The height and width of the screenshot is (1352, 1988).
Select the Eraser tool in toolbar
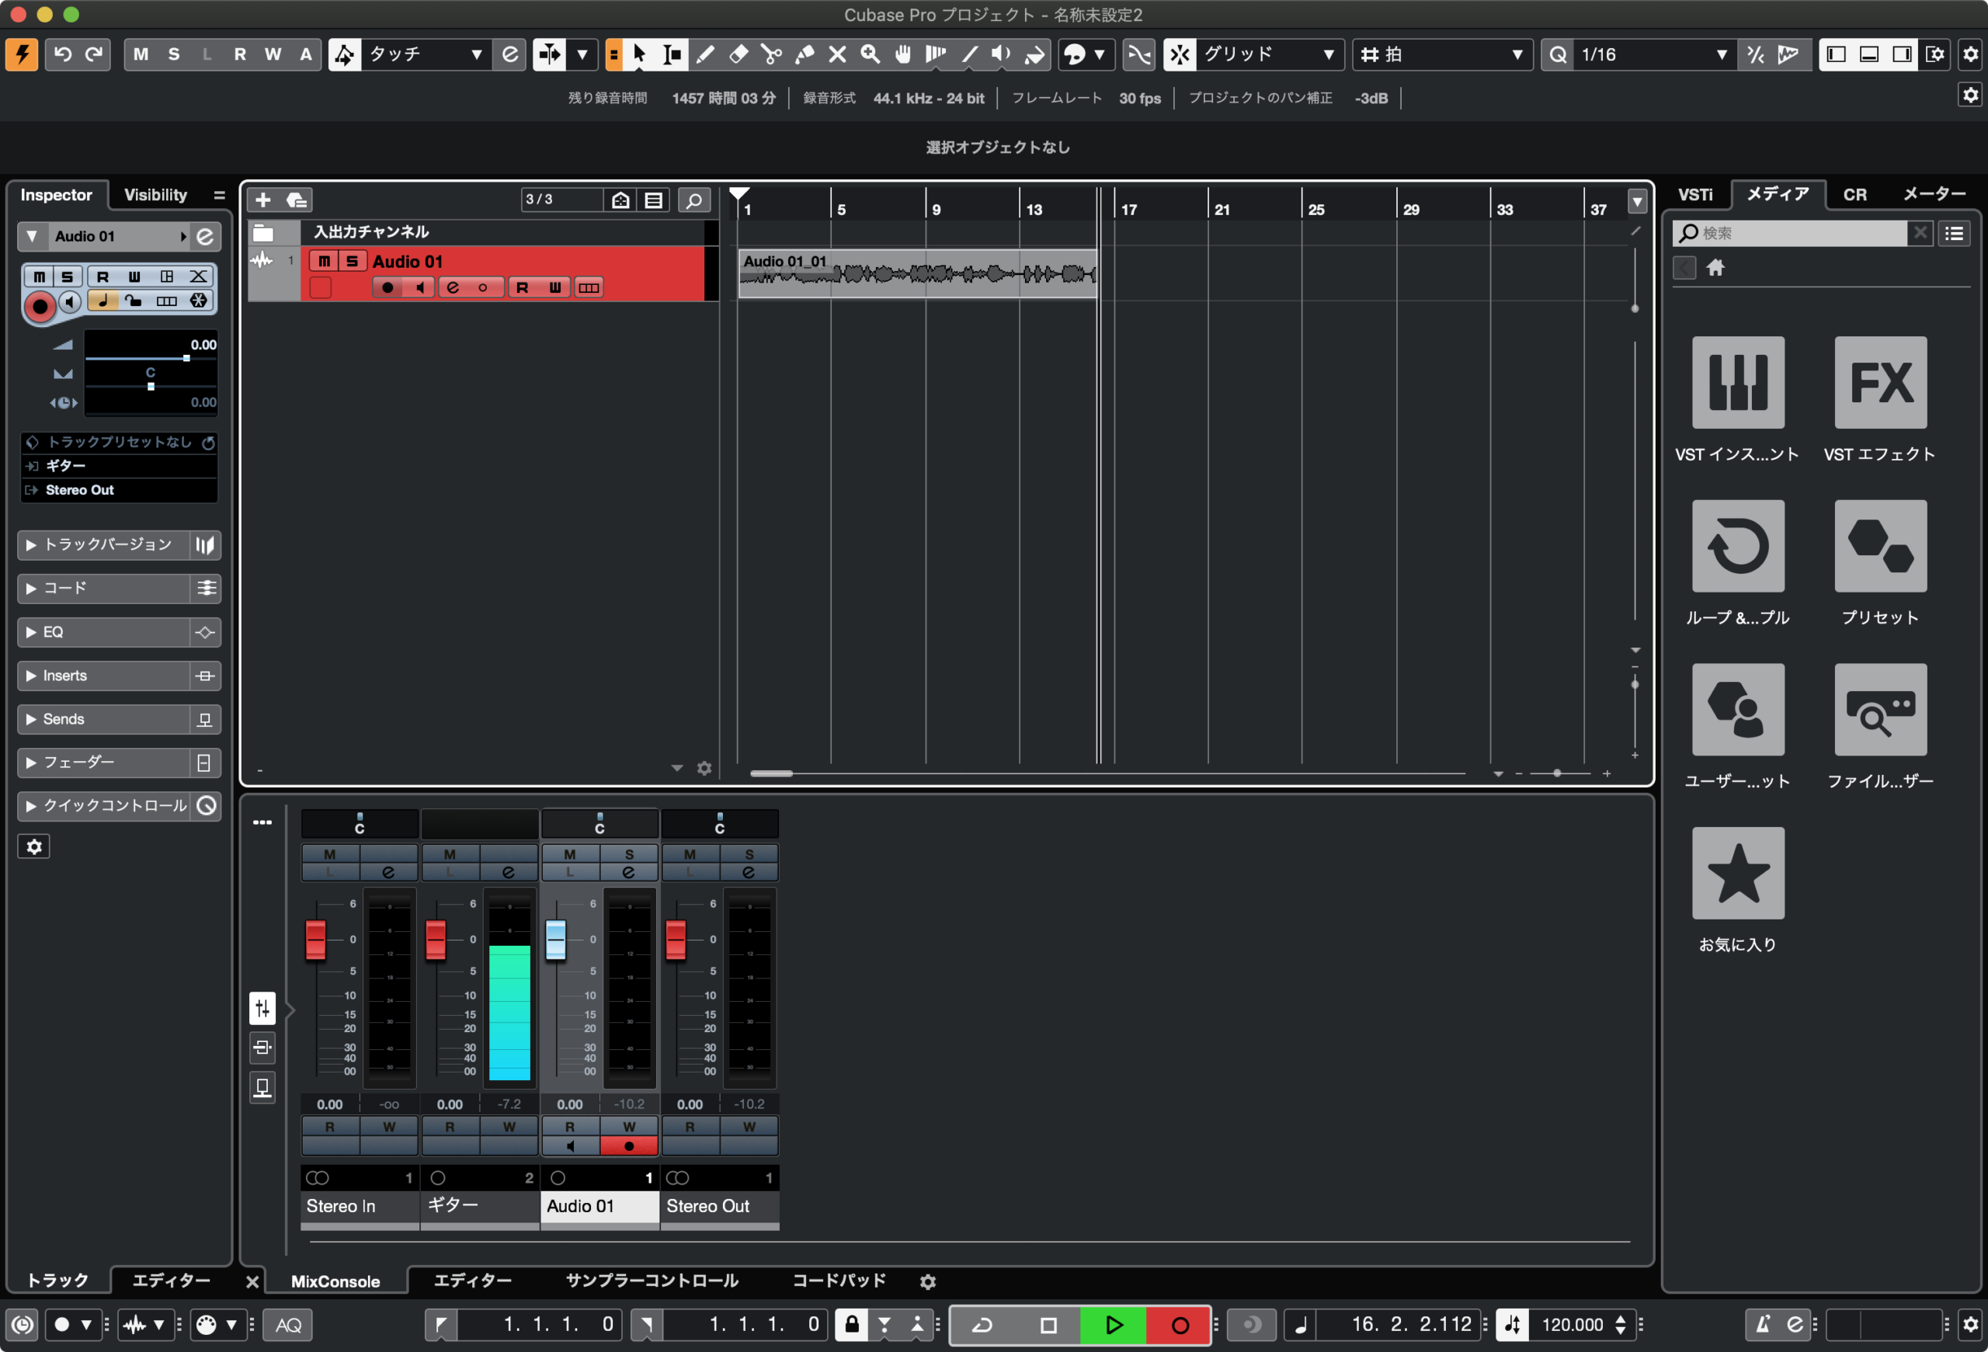tap(739, 54)
